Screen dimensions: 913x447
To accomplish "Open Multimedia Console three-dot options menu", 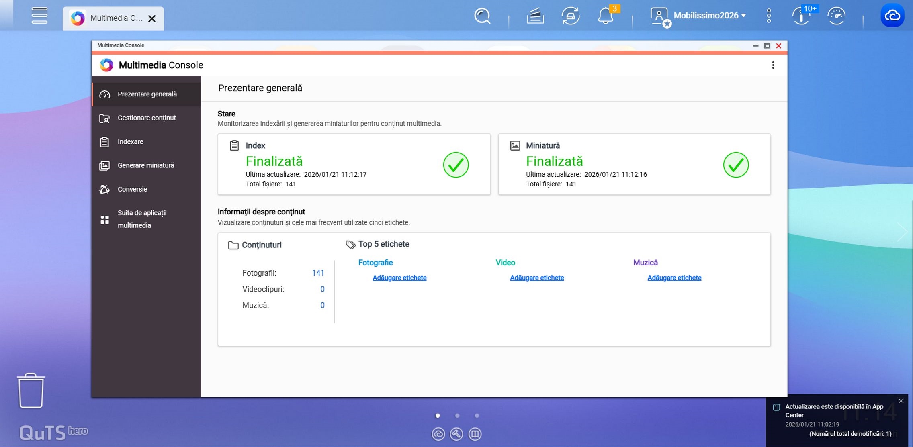I will pos(773,65).
